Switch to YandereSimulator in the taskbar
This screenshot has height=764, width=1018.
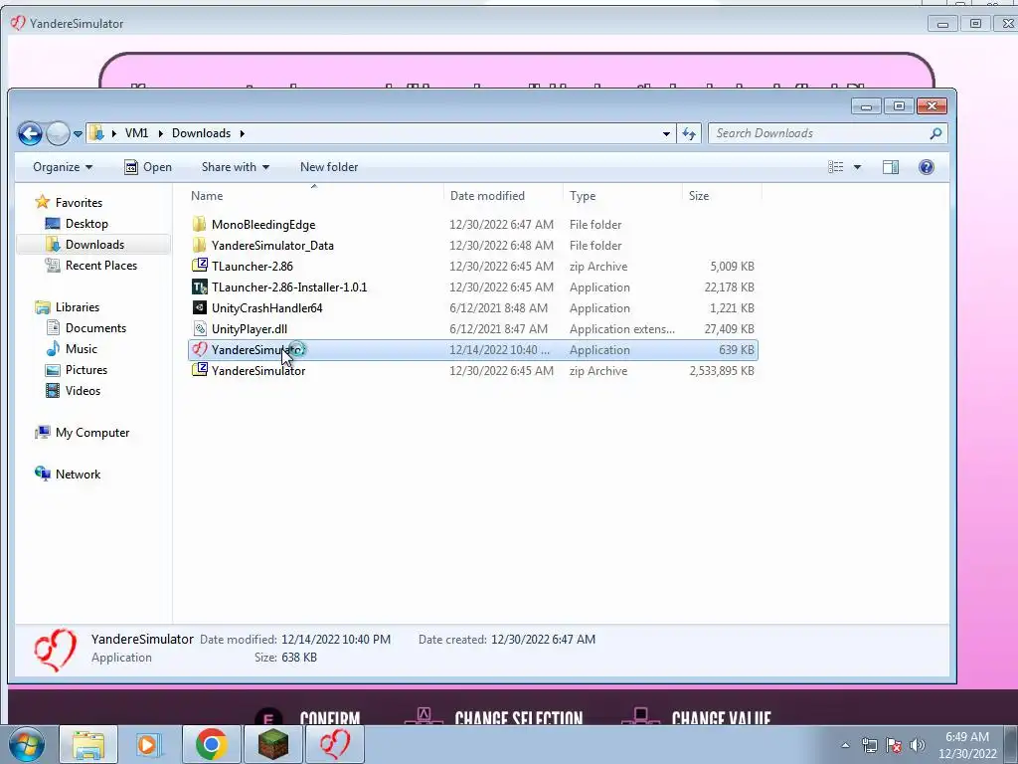click(x=335, y=744)
